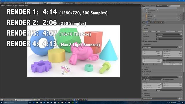
Task: Open the Path Tracing method dropdown
Action: coord(152,79)
